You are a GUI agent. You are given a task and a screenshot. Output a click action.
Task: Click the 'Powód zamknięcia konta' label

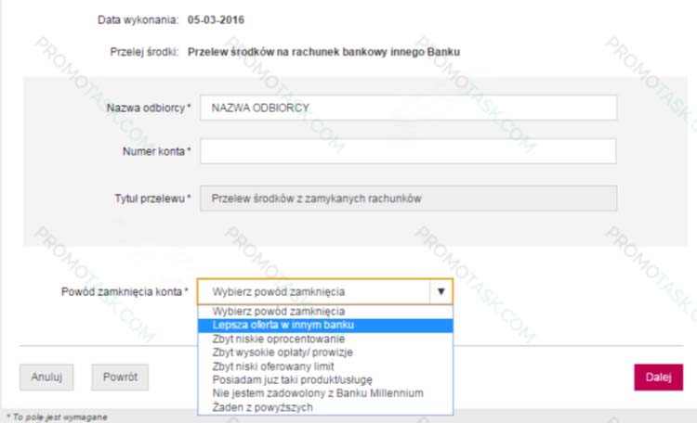[x=125, y=291]
